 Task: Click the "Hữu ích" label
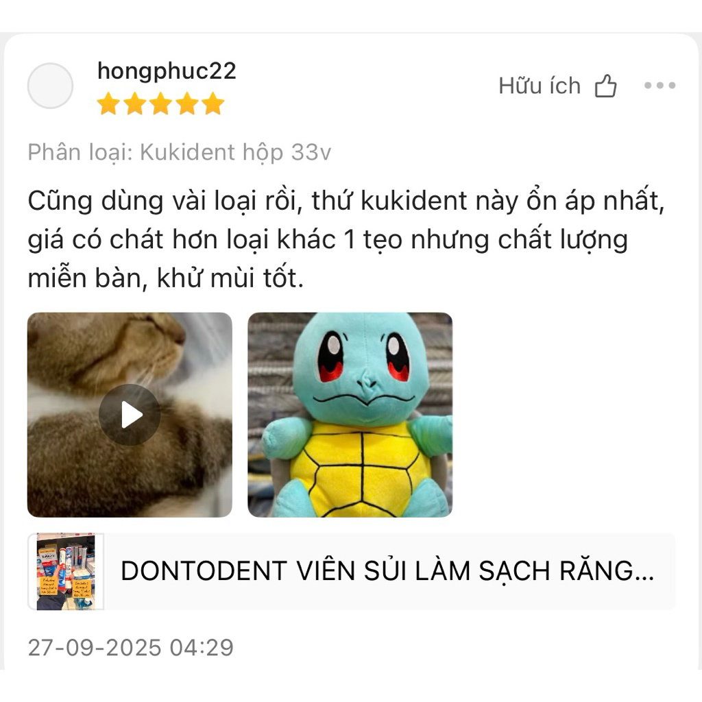(x=540, y=86)
